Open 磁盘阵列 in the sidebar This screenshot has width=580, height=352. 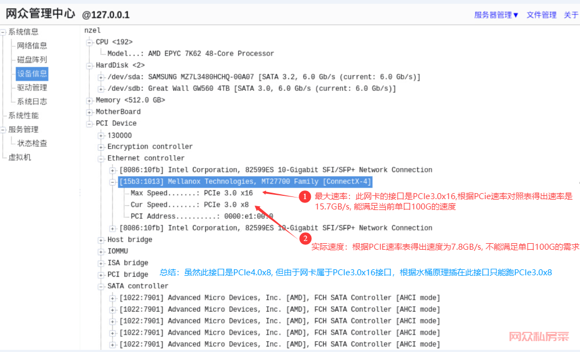point(32,60)
